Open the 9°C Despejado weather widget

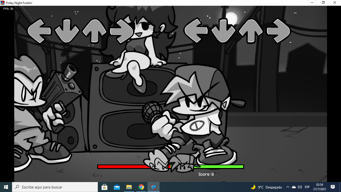point(266,187)
